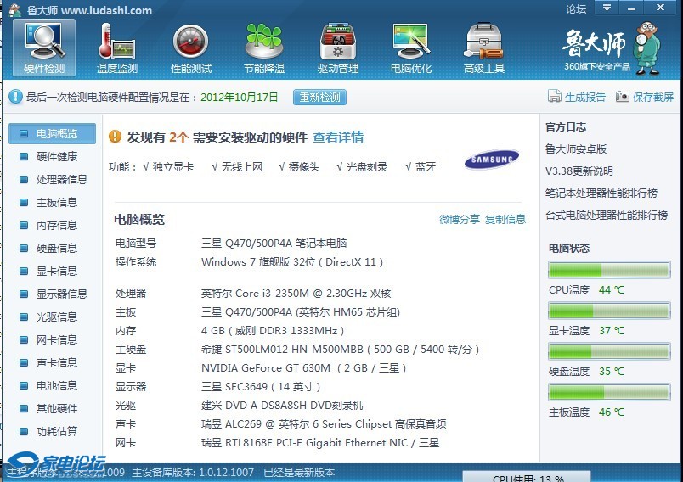Select 网卡信息 in the sidebar
Screen dimensions: 683x482
pos(57,339)
